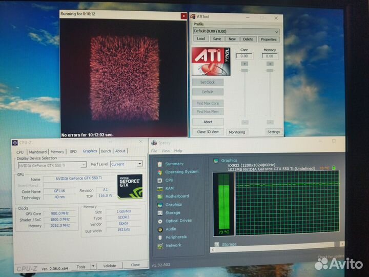Click the Optical Drives disc icon
The height and width of the screenshot is (277, 369).
tap(160, 221)
